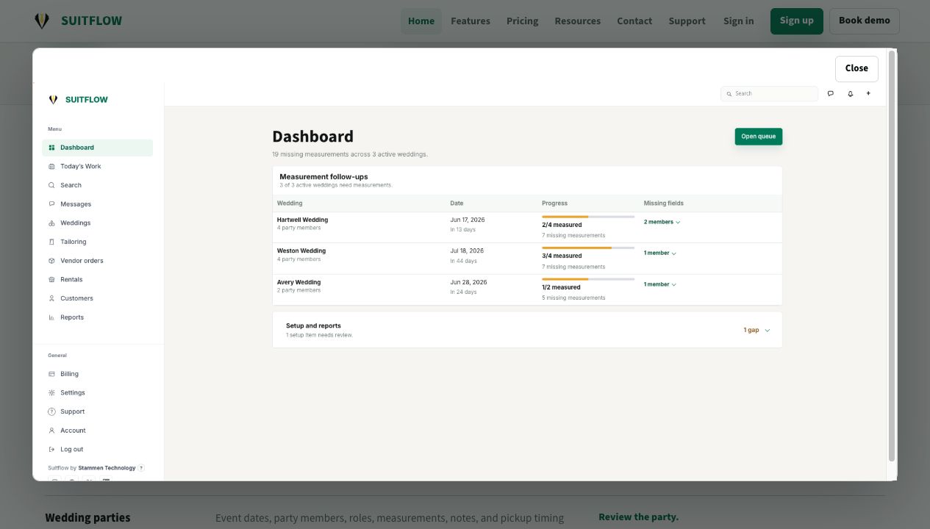
Task: Go to Rentals in the sidebar
Action: coord(97,280)
